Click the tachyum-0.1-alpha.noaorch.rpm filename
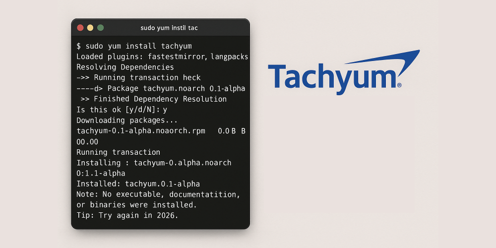Image resolution: width=496 pixels, height=248 pixels. tap(141, 131)
